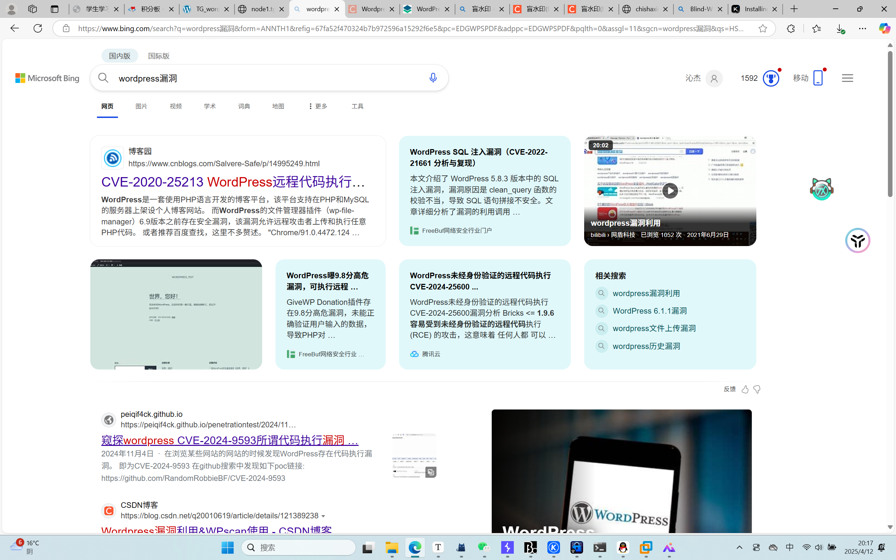
Task: Click related search wordpress历史漏洞
Action: (646, 346)
